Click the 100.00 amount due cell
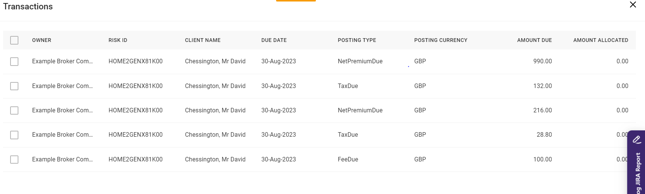 [542, 160]
